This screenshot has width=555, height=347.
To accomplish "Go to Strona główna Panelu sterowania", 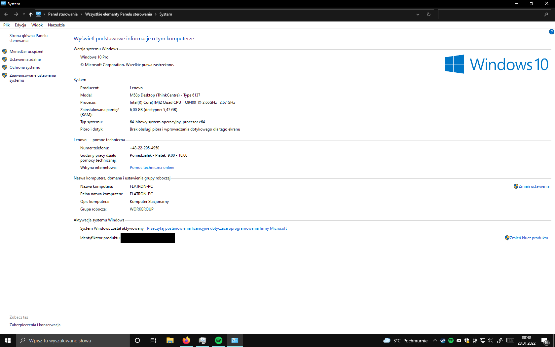I will [28, 38].
